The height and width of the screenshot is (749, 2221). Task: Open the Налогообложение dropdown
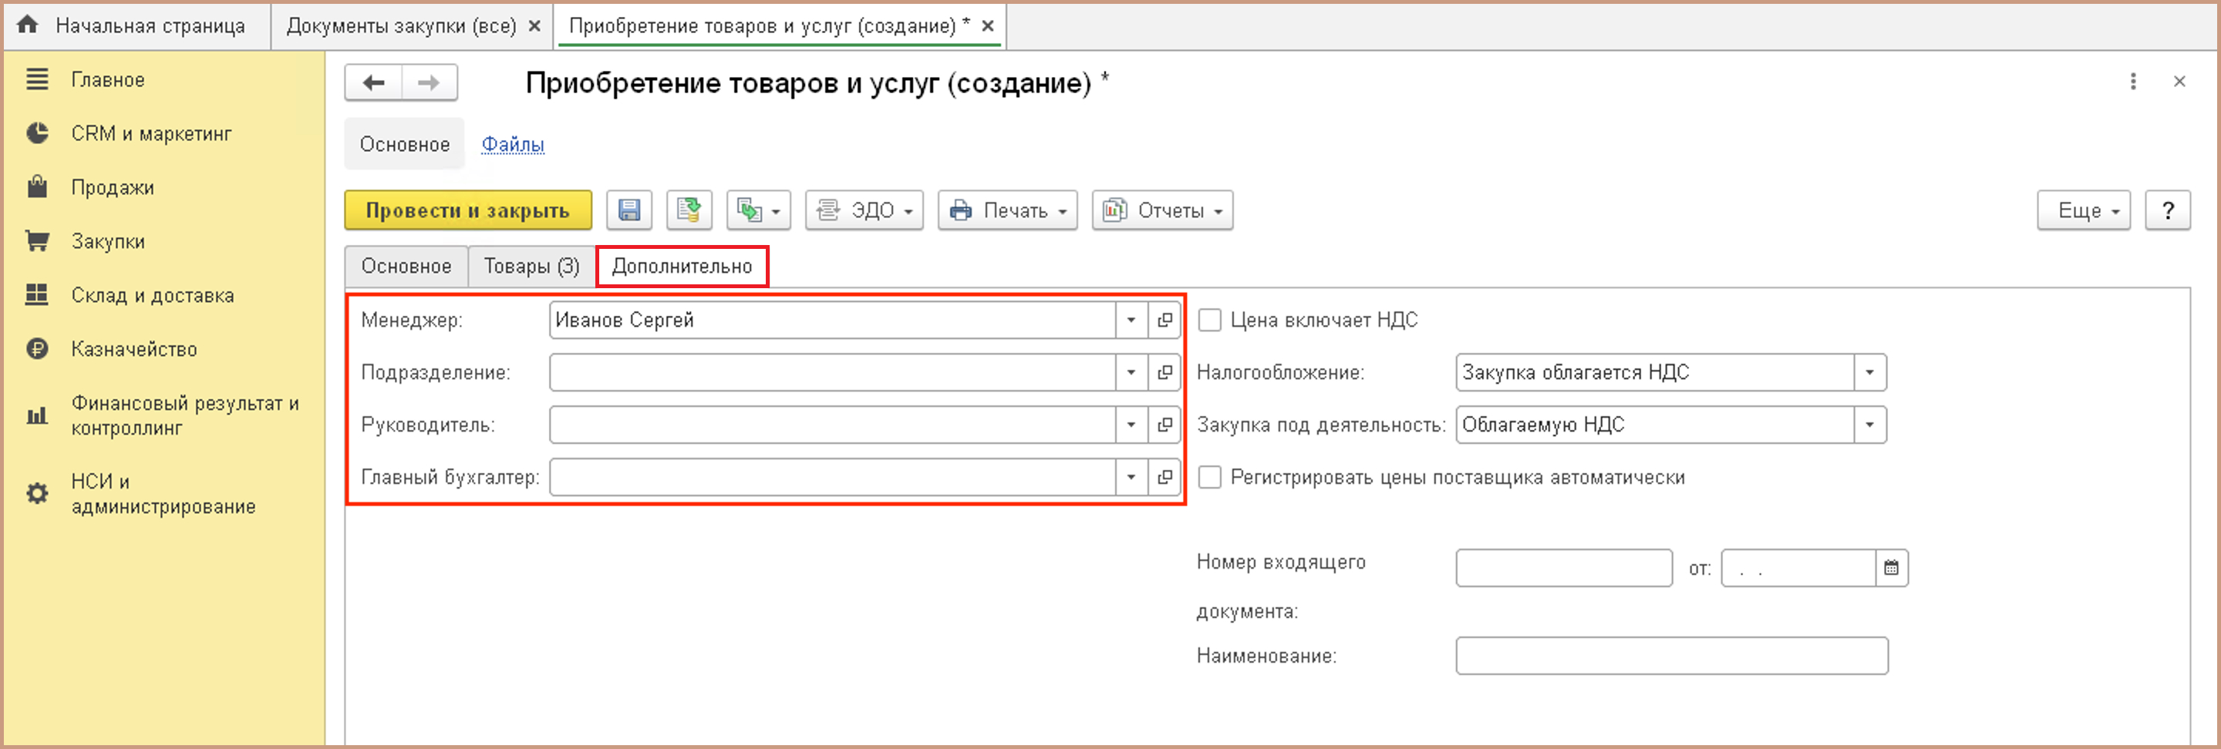[x=1869, y=372]
